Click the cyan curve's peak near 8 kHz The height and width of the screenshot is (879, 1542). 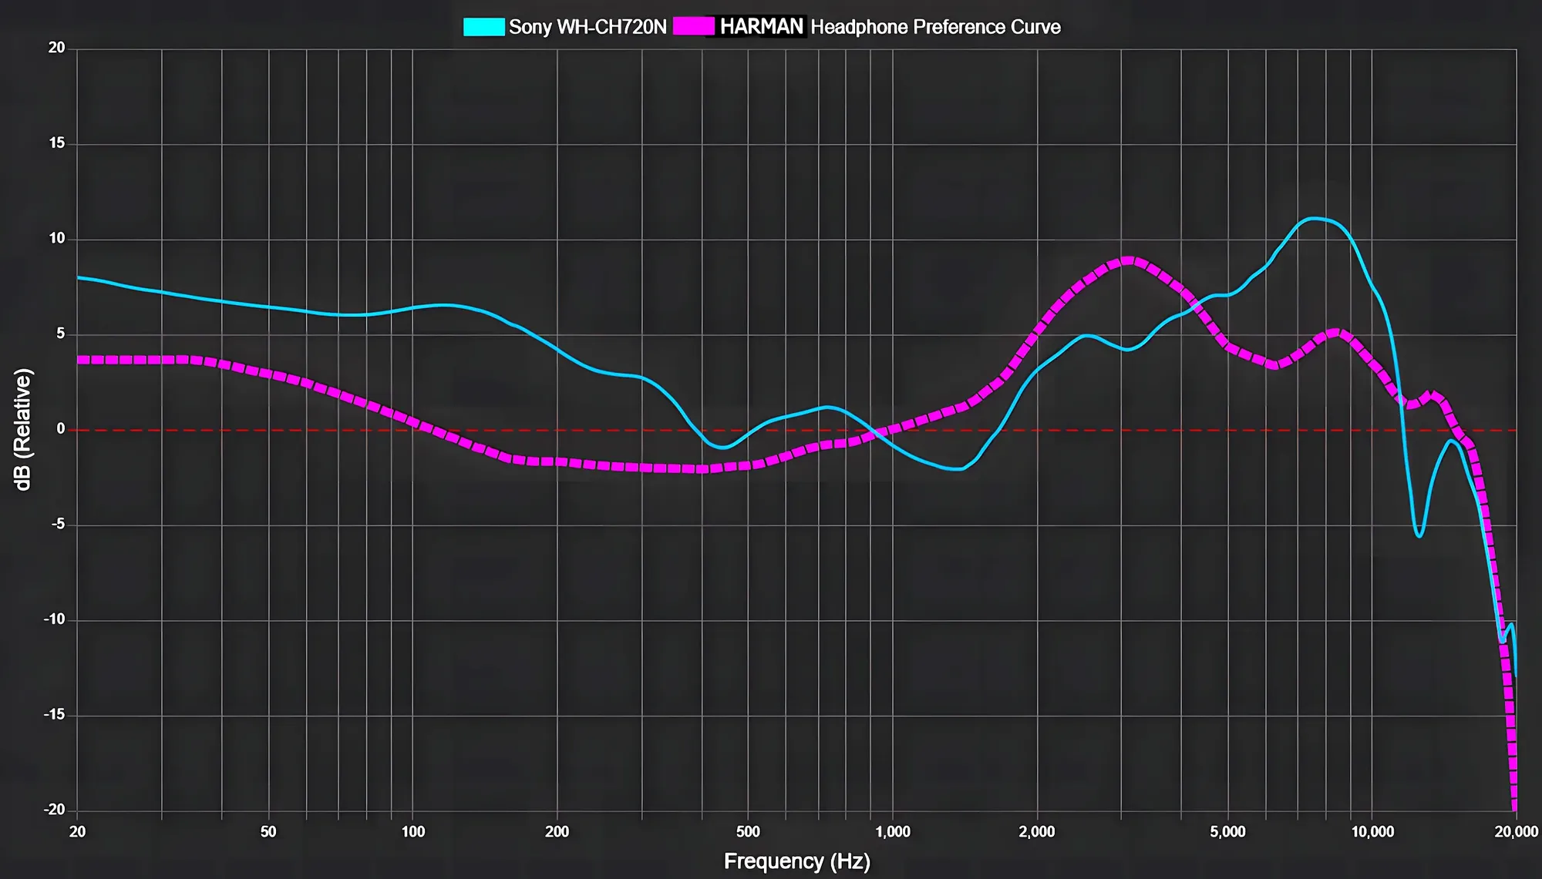(x=1313, y=219)
